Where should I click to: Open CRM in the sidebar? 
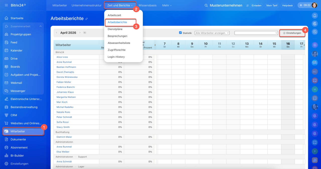click(14, 115)
